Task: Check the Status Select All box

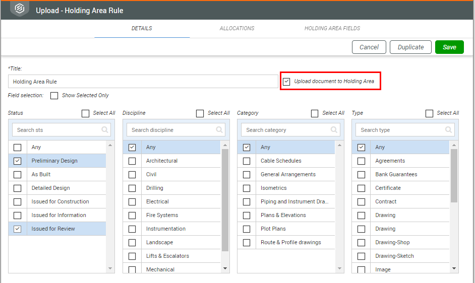Action: pos(86,113)
